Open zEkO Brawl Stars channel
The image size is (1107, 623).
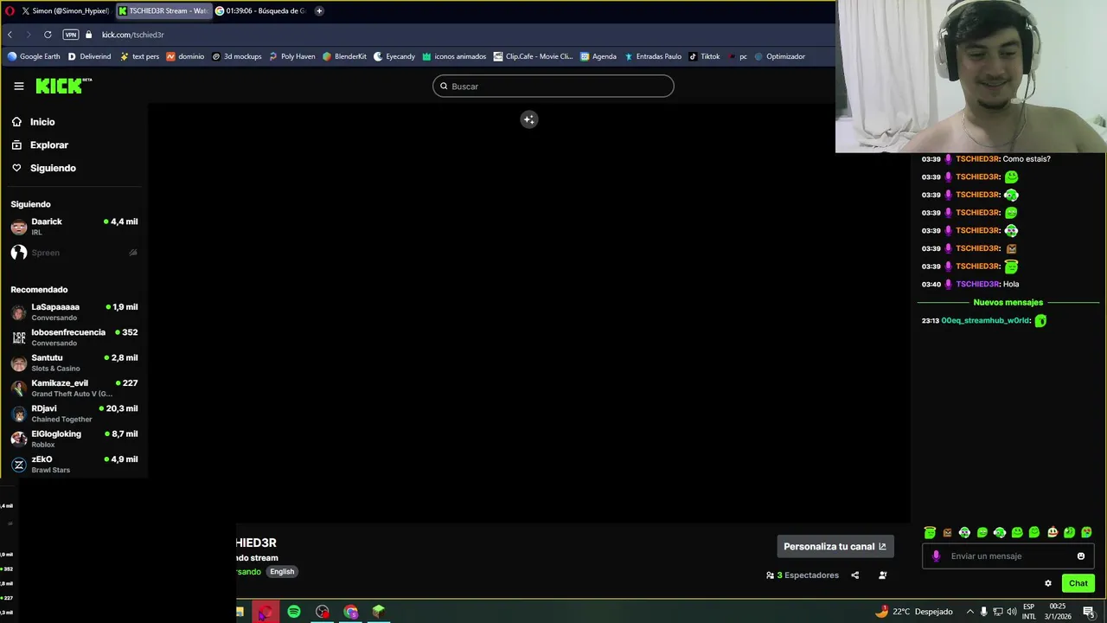tap(74, 465)
